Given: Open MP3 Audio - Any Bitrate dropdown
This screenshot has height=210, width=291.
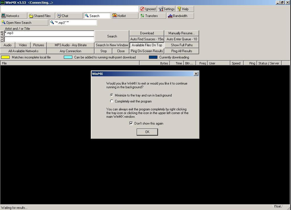Looking at the screenshot, I should pos(71,45).
